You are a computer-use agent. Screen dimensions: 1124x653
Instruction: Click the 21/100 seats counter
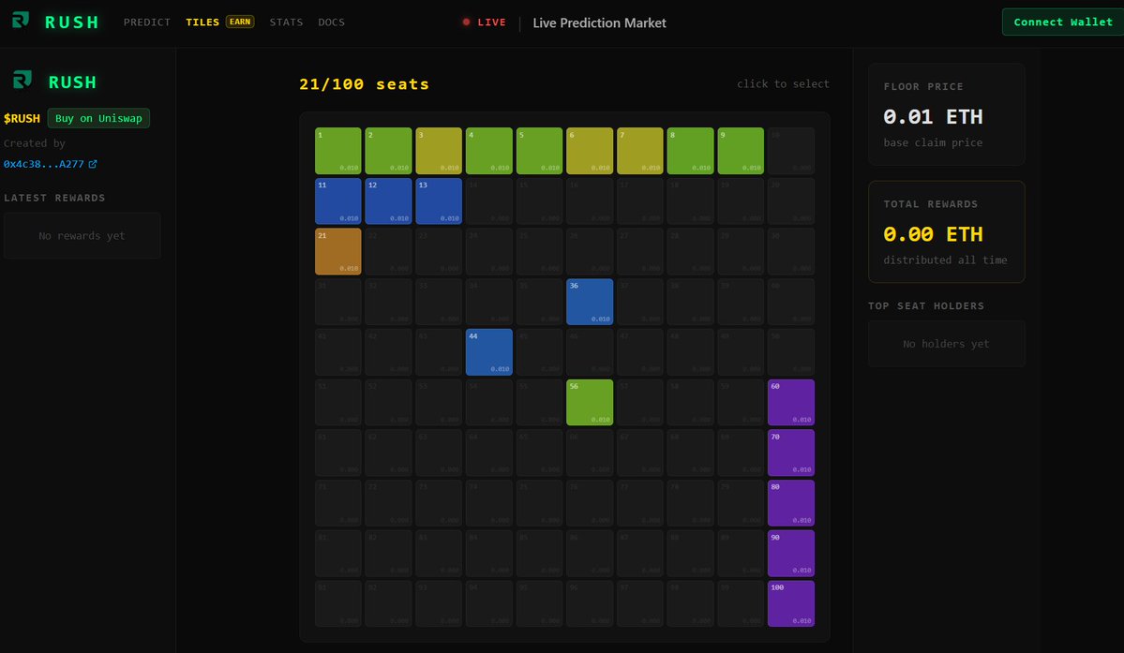pos(364,84)
